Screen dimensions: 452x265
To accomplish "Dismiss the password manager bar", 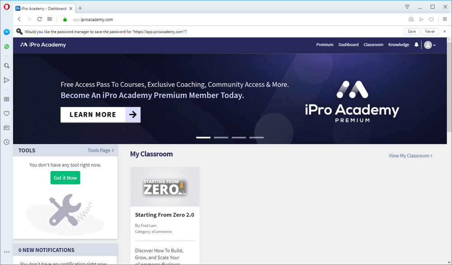I will coord(444,32).
